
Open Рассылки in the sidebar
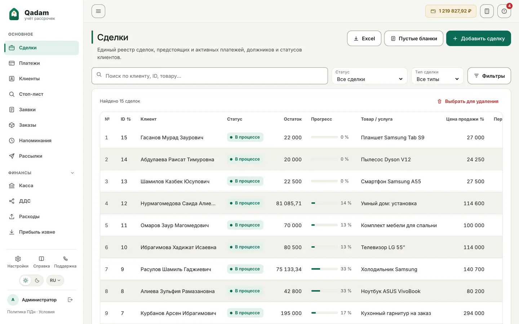coord(41,156)
